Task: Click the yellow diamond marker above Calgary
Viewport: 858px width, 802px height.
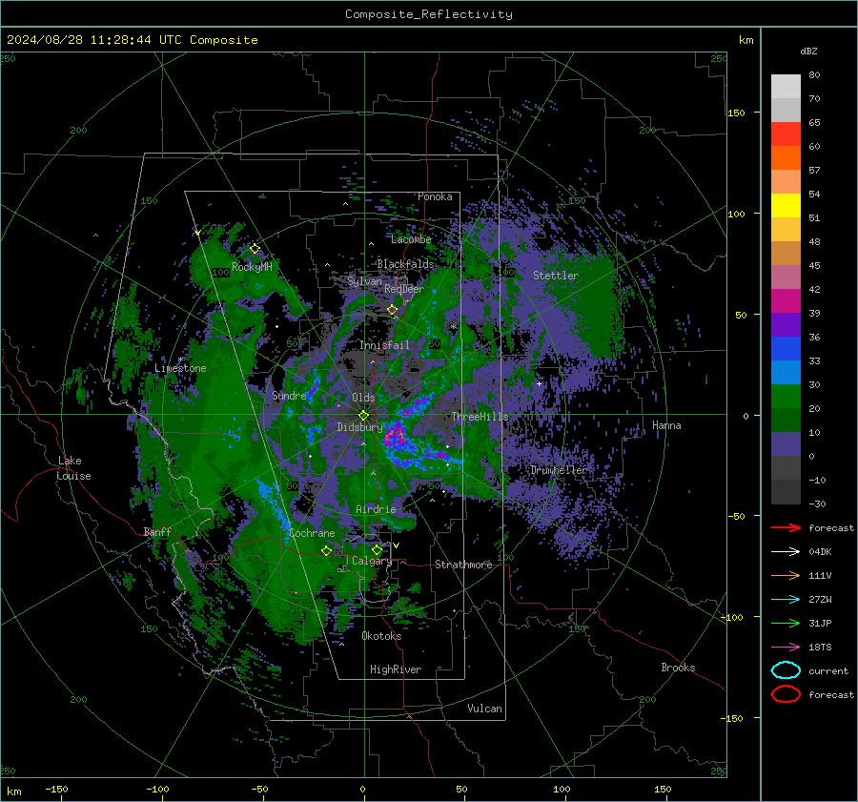Action: [377, 549]
